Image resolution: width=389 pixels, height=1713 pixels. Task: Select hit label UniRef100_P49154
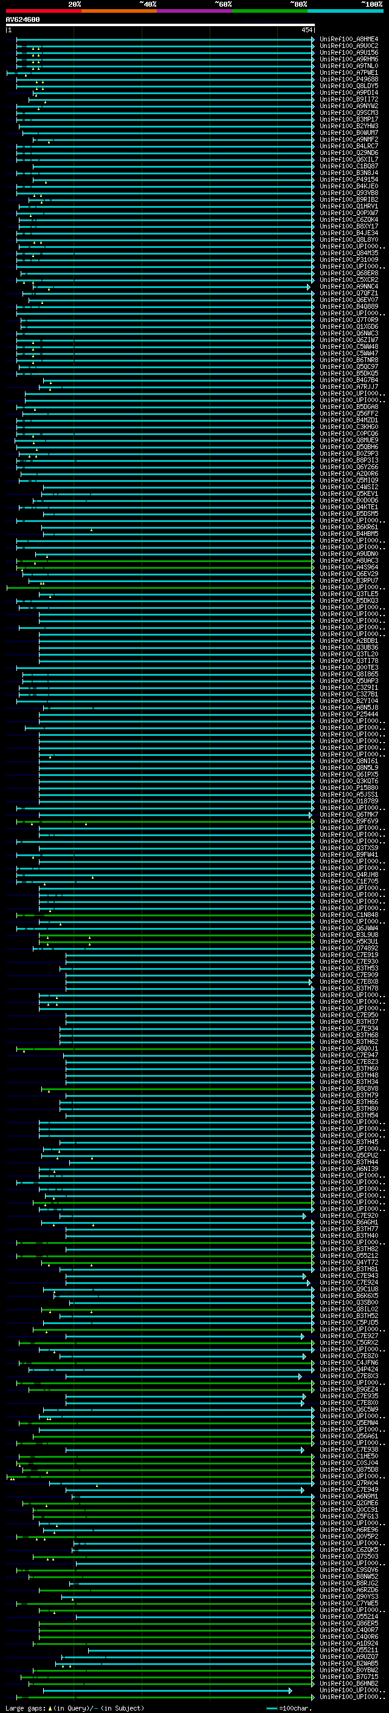coord(349,179)
